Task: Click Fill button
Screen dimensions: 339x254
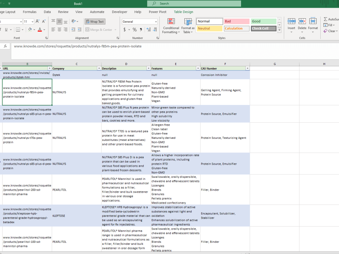Action: [x=329, y=25]
